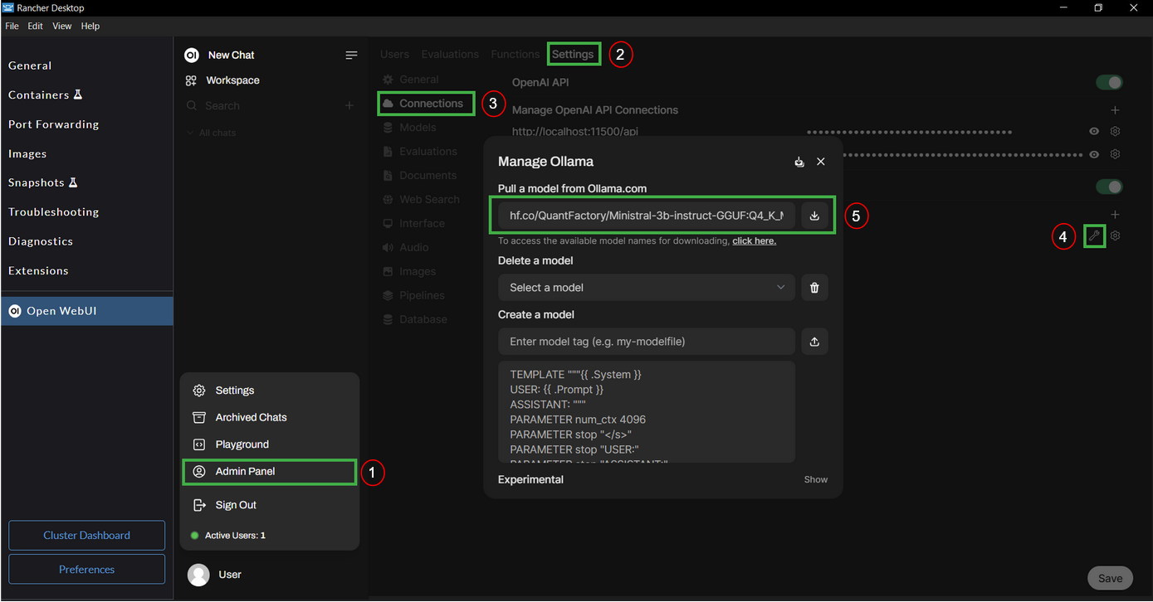Click the Cluster Dashboard button
The width and height of the screenshot is (1153, 602).
point(86,536)
